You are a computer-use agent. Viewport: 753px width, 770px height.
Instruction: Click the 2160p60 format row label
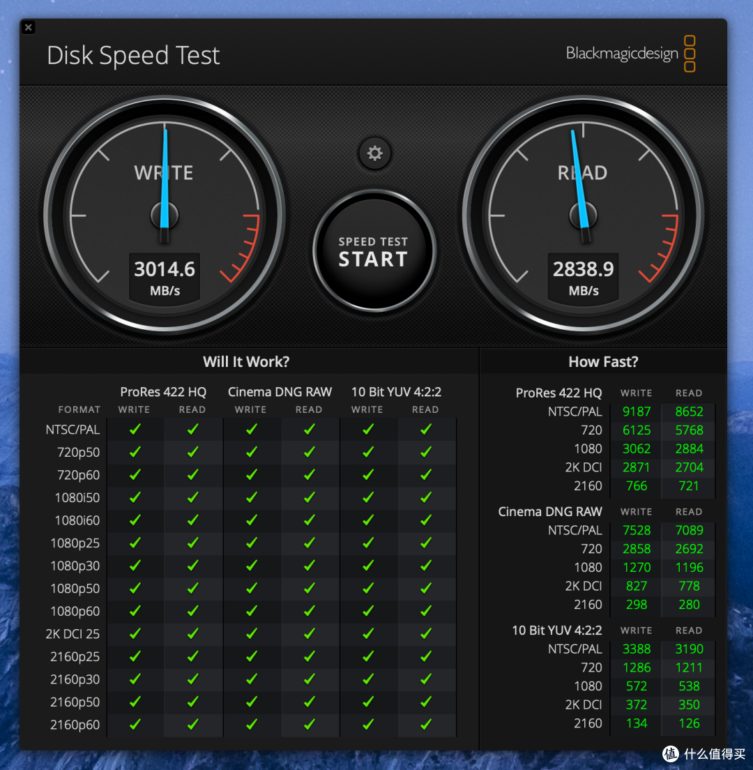[x=75, y=725]
